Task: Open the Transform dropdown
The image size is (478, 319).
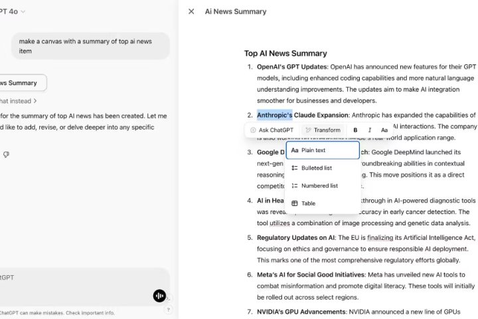Action: (x=323, y=130)
